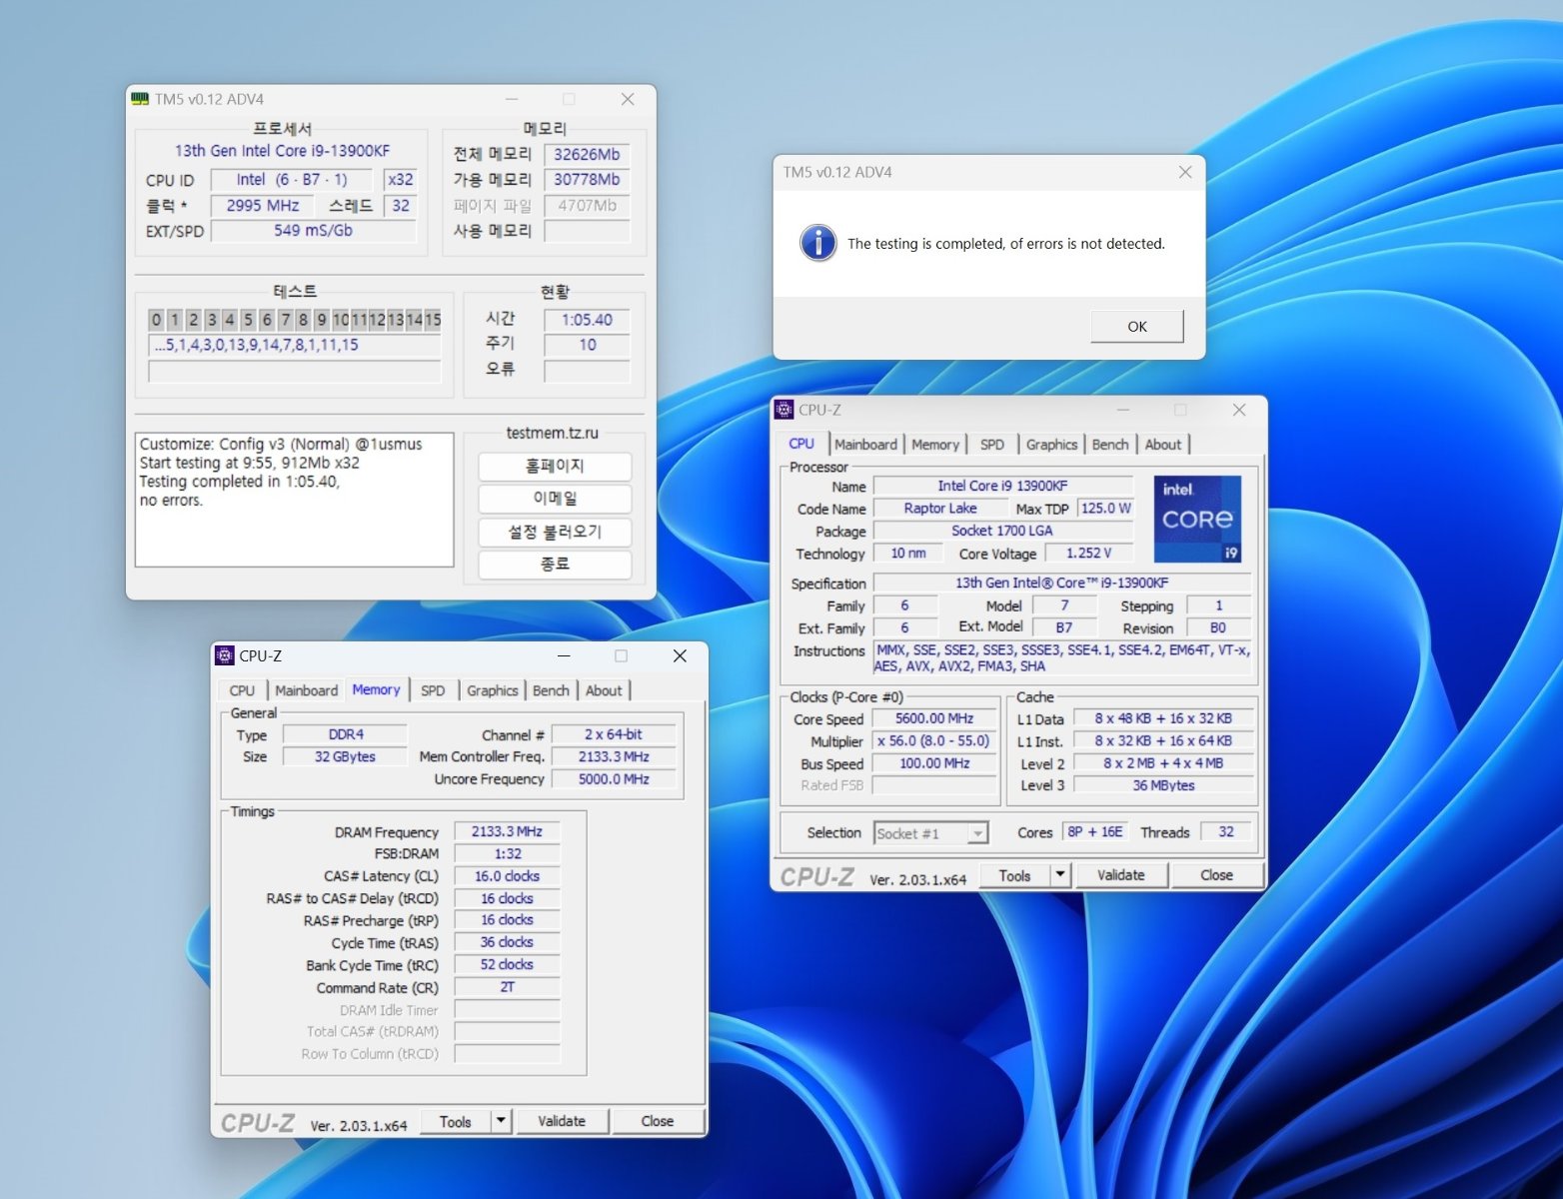Open the Socket #1 selection dropdown

coord(930,833)
